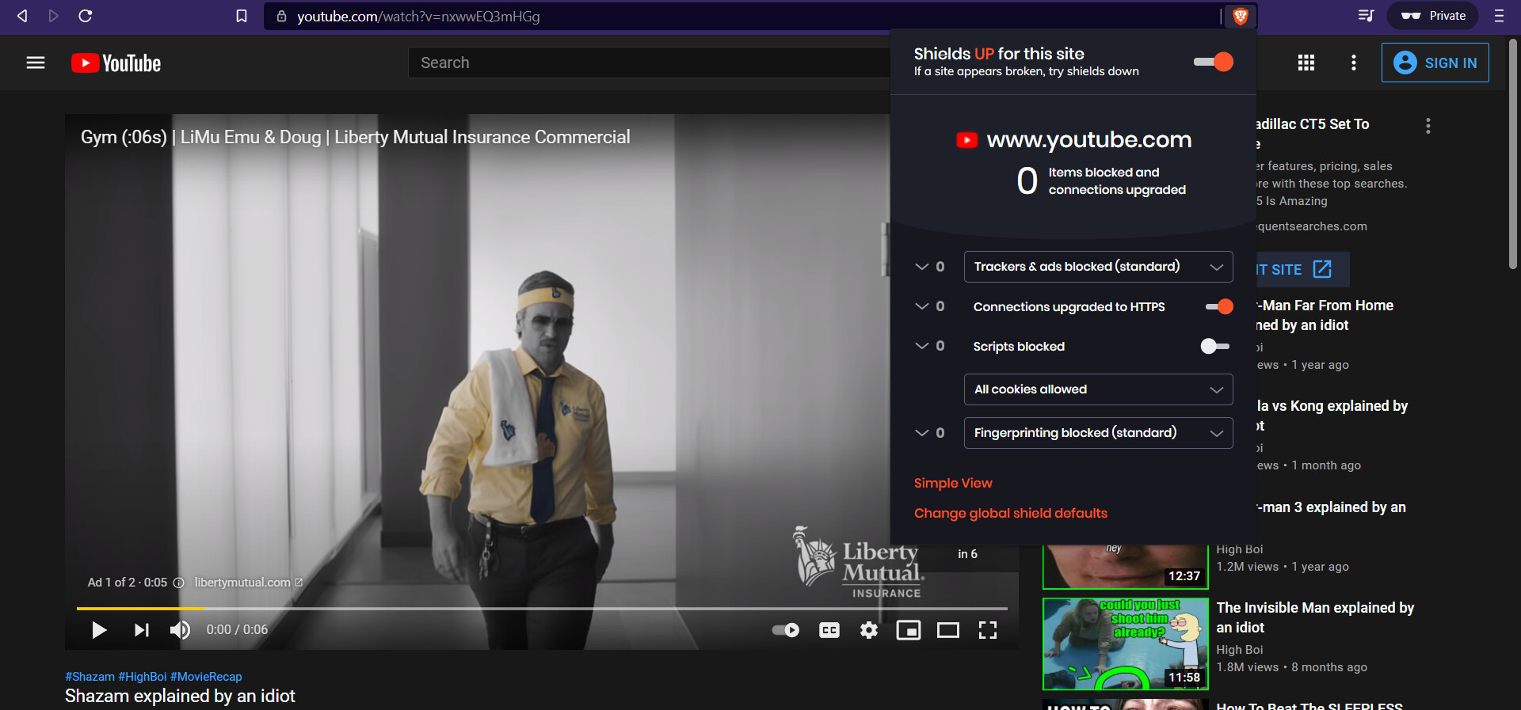Expand the HTTPS connections count chevron
1521x710 pixels.
tap(921, 306)
